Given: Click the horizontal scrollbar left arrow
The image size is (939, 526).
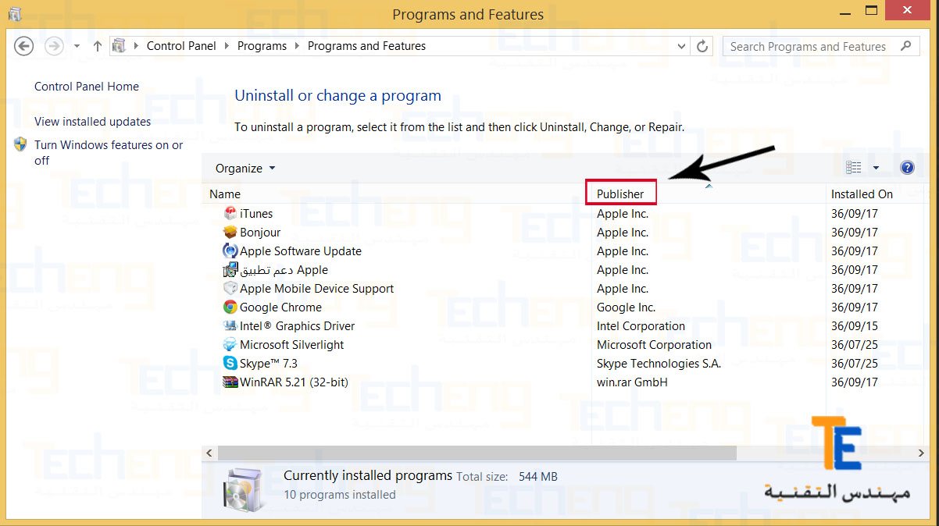Looking at the screenshot, I should [x=209, y=453].
